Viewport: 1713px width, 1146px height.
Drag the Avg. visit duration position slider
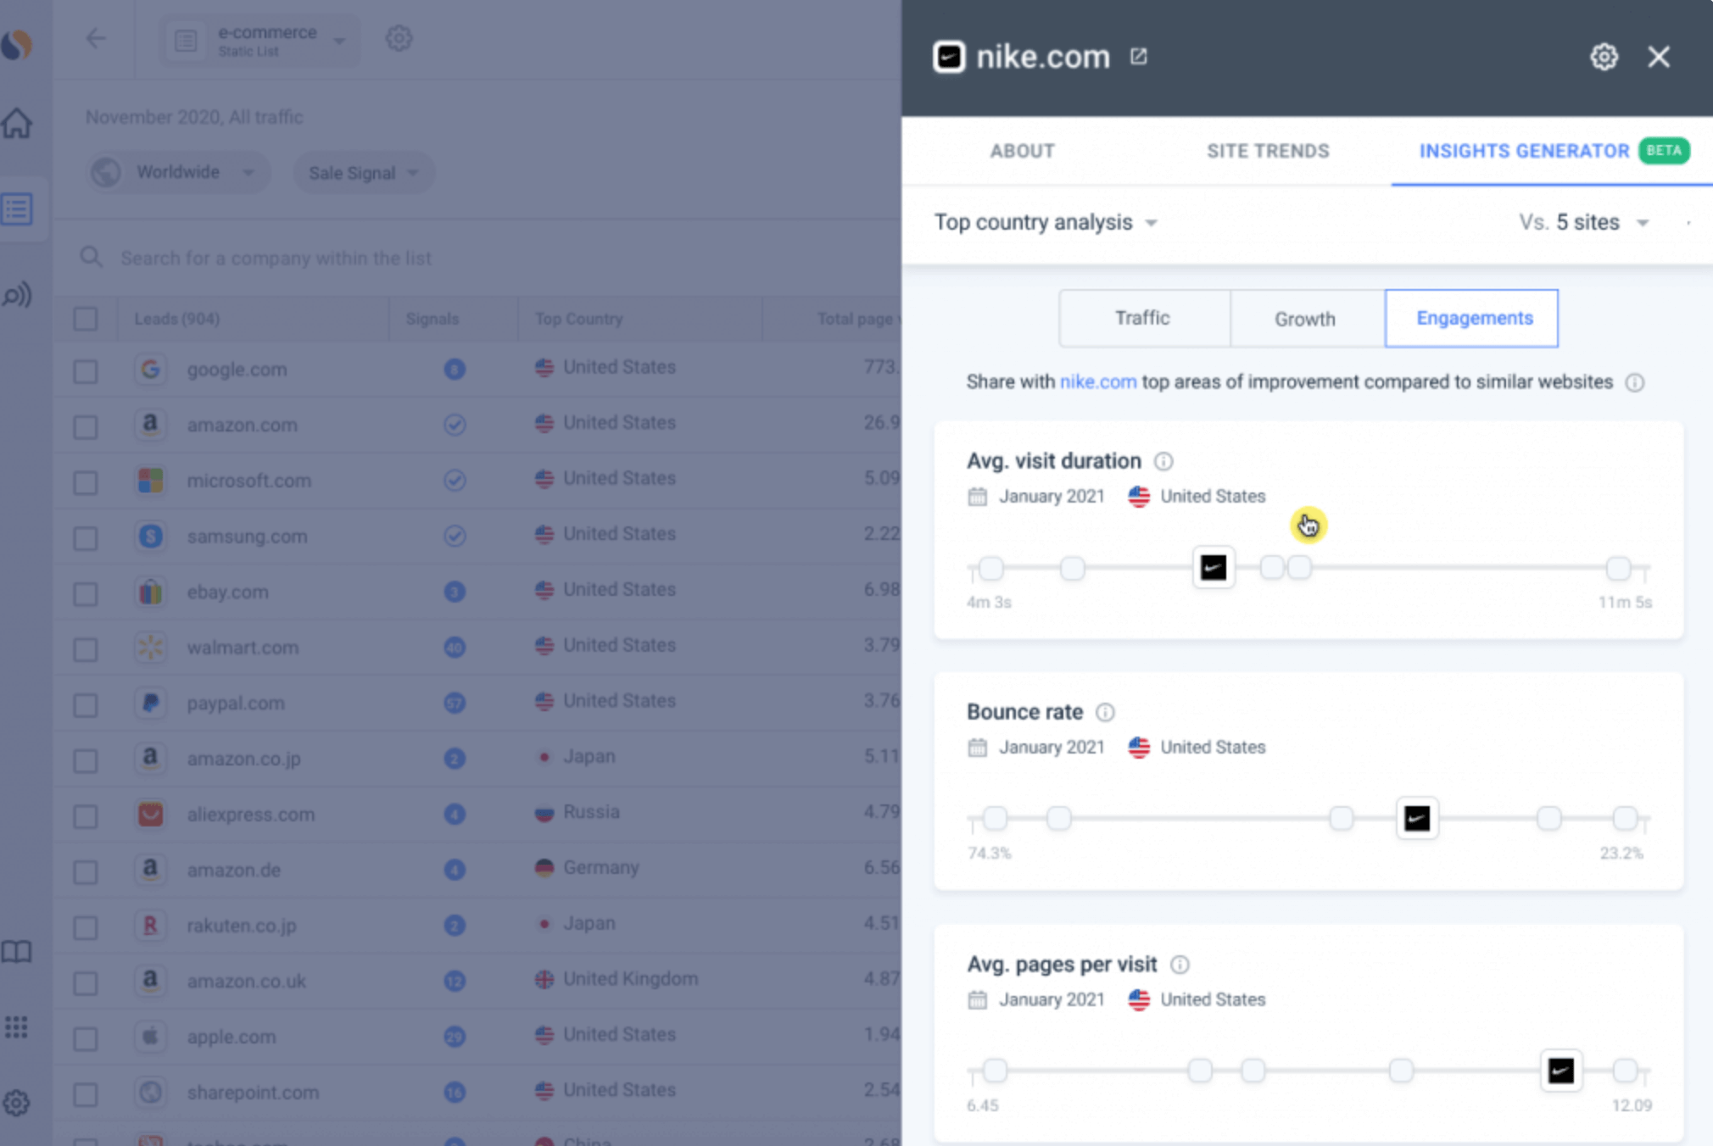tap(1212, 566)
